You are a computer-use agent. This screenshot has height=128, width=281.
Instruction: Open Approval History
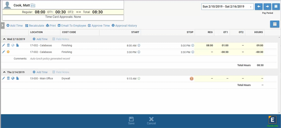pyautogui.click(x=124, y=26)
